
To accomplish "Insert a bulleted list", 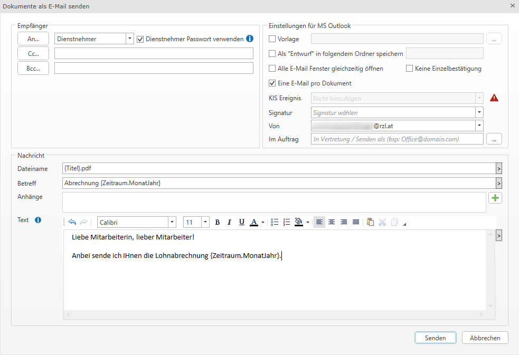I will (275, 223).
